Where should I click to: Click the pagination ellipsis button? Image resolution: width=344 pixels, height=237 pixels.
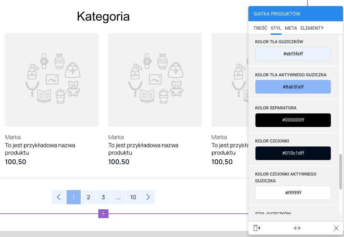(x=118, y=197)
